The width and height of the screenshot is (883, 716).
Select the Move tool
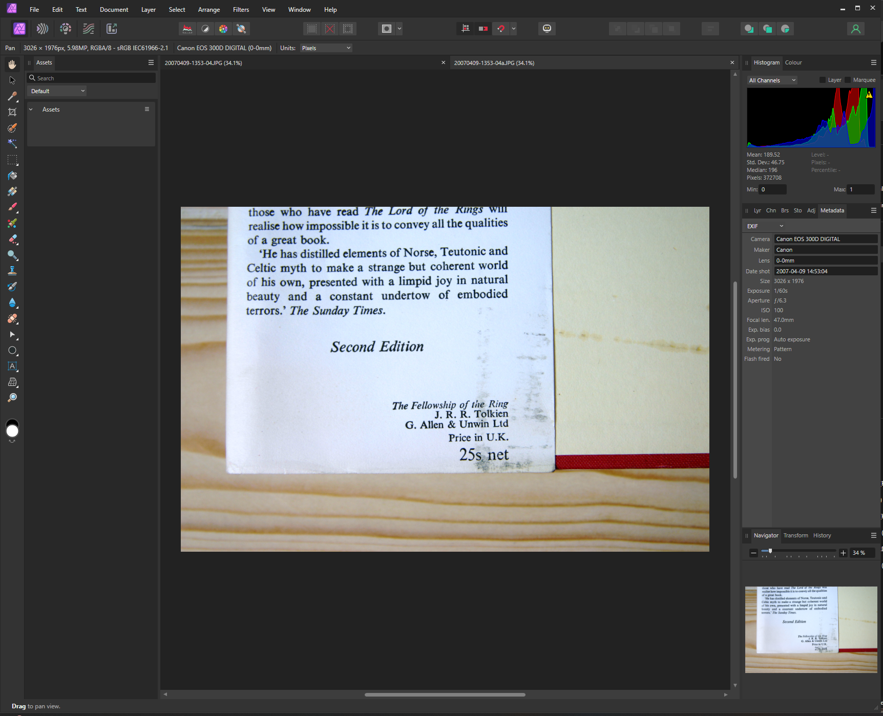click(12, 80)
